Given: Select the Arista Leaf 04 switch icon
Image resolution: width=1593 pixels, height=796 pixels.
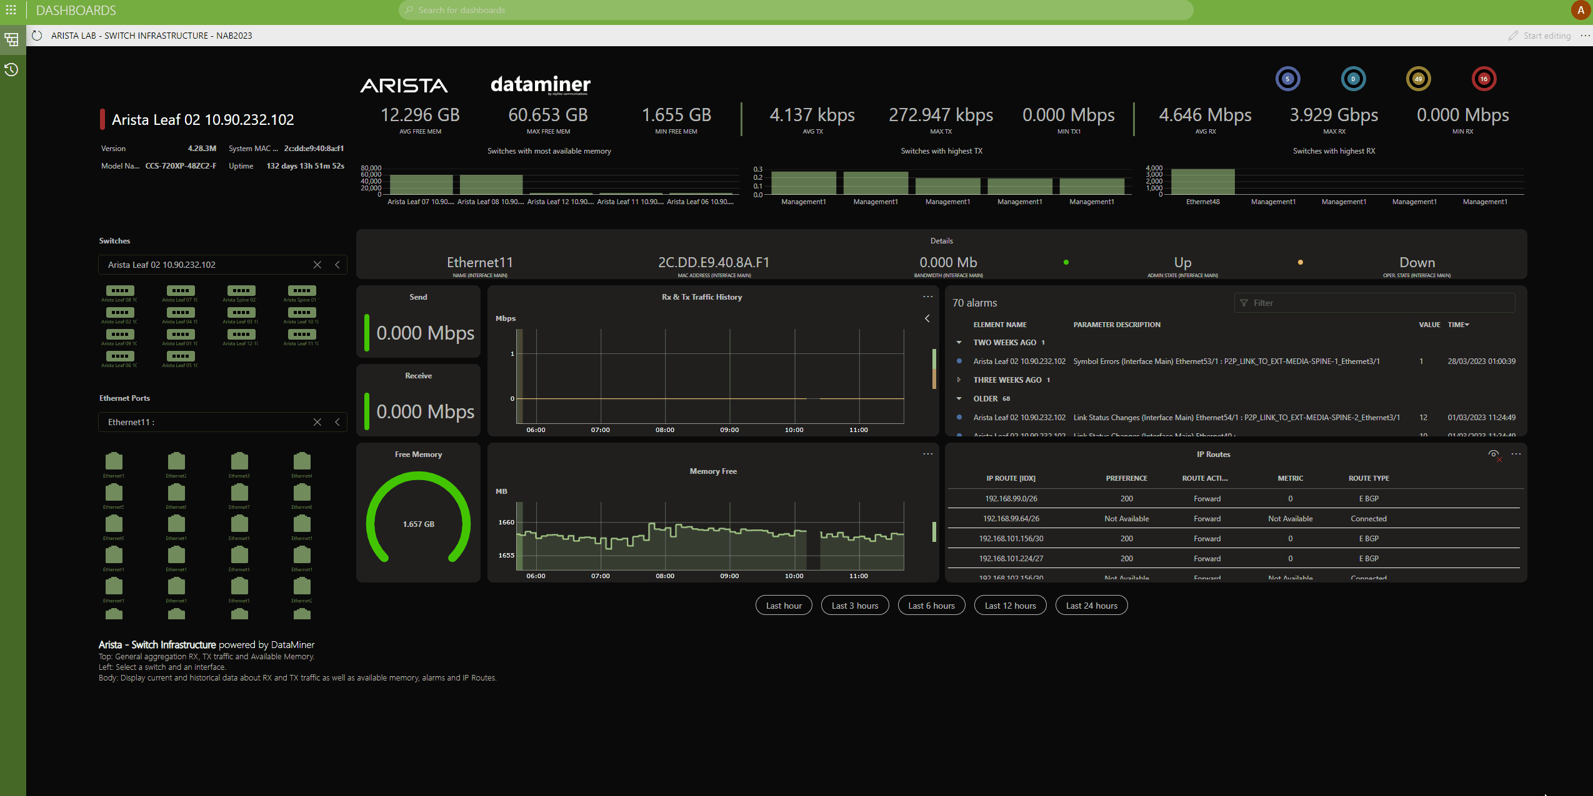Looking at the screenshot, I should [180, 312].
